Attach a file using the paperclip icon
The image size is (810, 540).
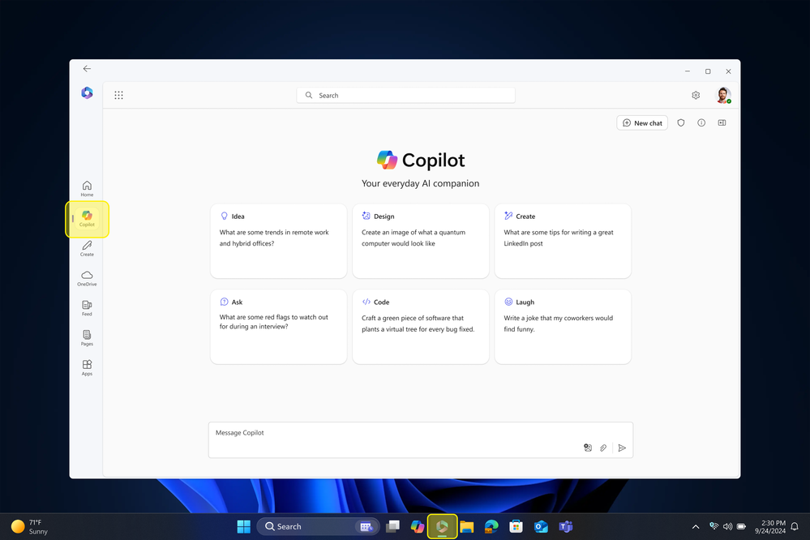click(603, 448)
